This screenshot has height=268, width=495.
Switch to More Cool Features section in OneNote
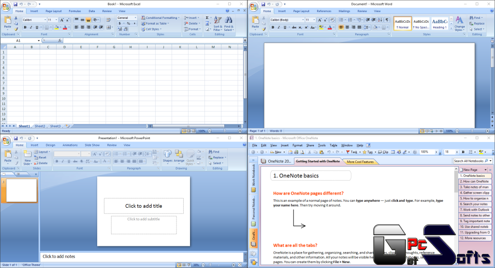click(360, 162)
